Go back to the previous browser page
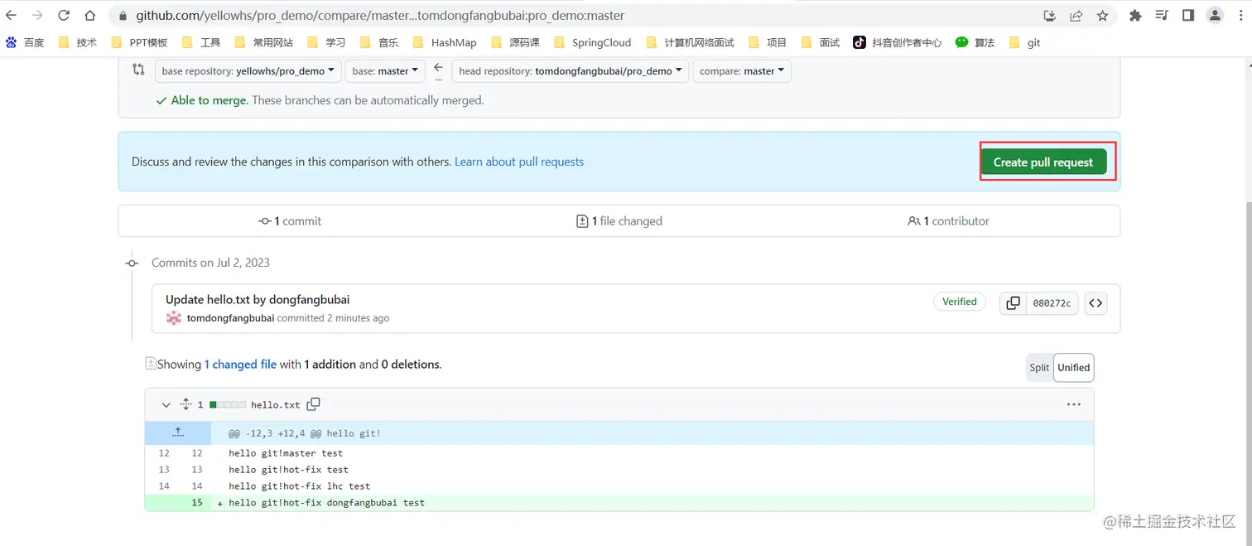1252x546 pixels. (12, 16)
